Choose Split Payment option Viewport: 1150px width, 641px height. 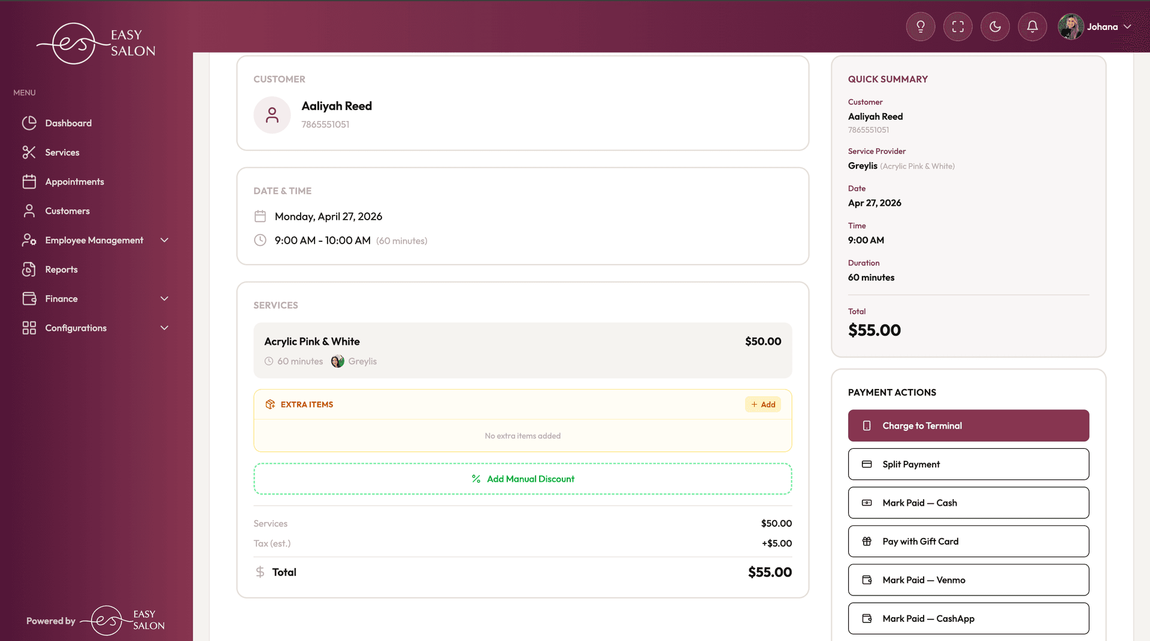[x=968, y=464]
